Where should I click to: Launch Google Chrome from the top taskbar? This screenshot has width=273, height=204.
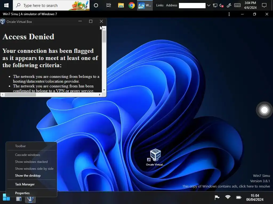132,5
